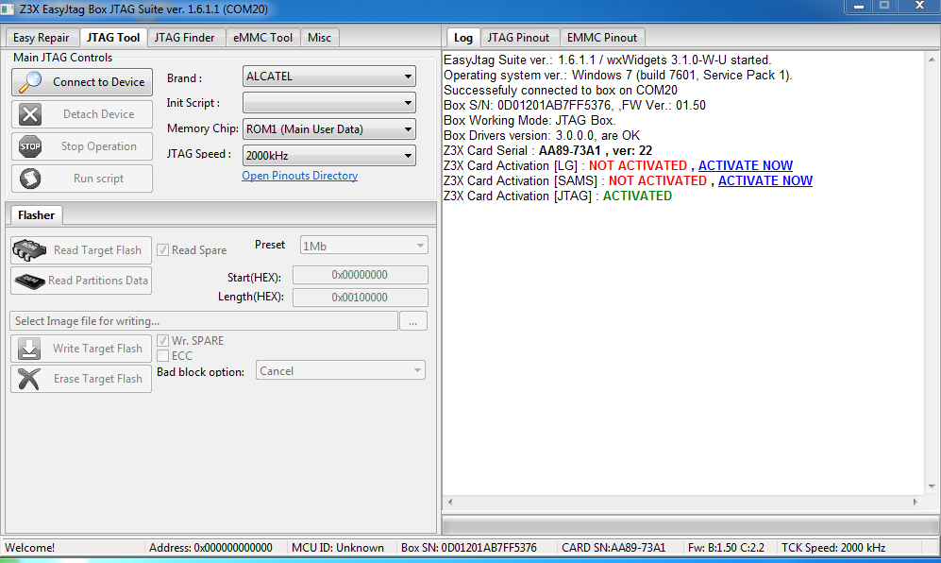This screenshot has width=941, height=563.
Task: Click the ROM chip icon for Read Target Flash
Action: (x=29, y=250)
